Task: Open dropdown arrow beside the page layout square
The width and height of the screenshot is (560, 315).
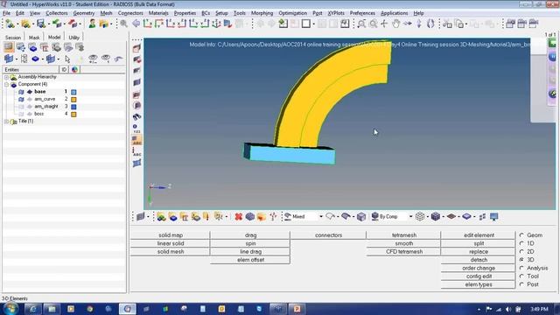Action: click(313, 24)
